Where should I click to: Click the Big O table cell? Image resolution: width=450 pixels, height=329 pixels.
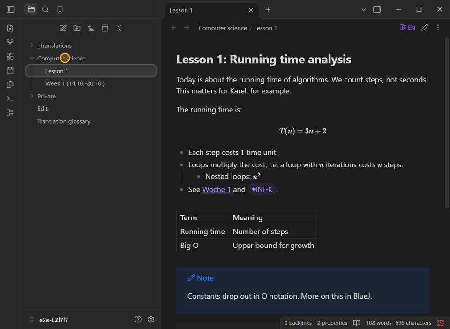click(202, 245)
